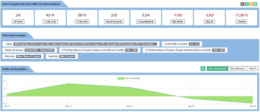Click the % Ap. G. info button
Screen dimensions: 260x112
pos(50,22)
